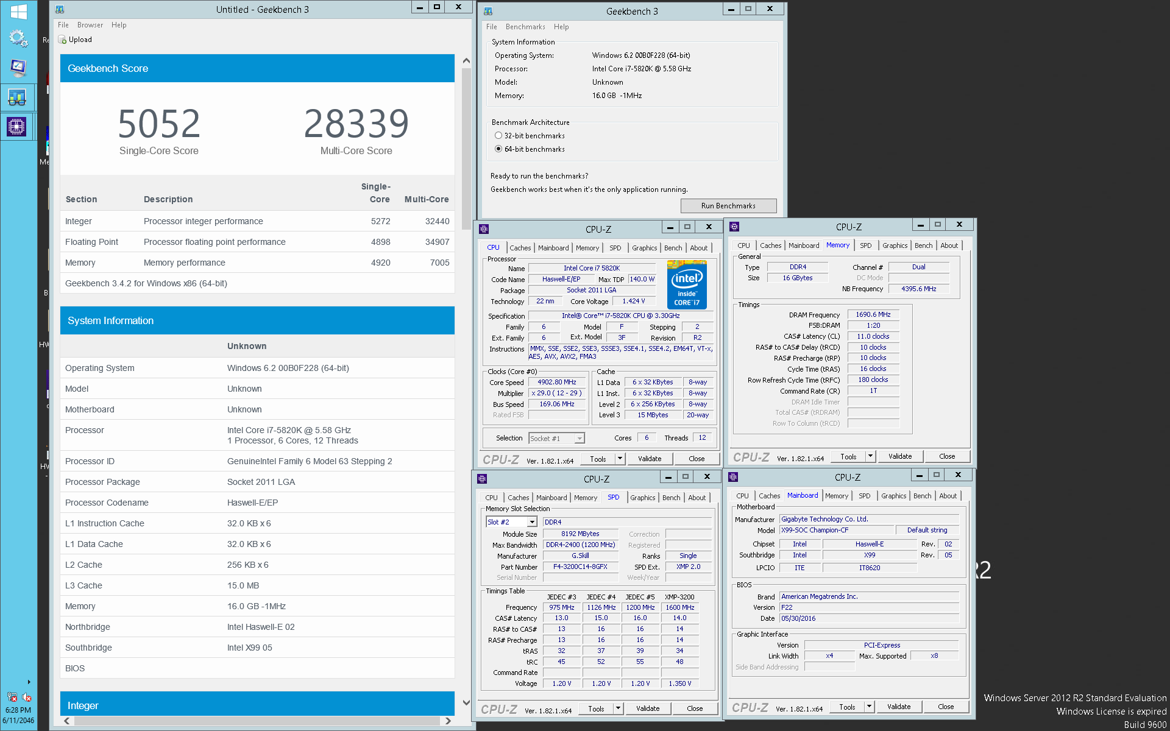Open File menu in Untitled Geekbench window

tap(63, 25)
